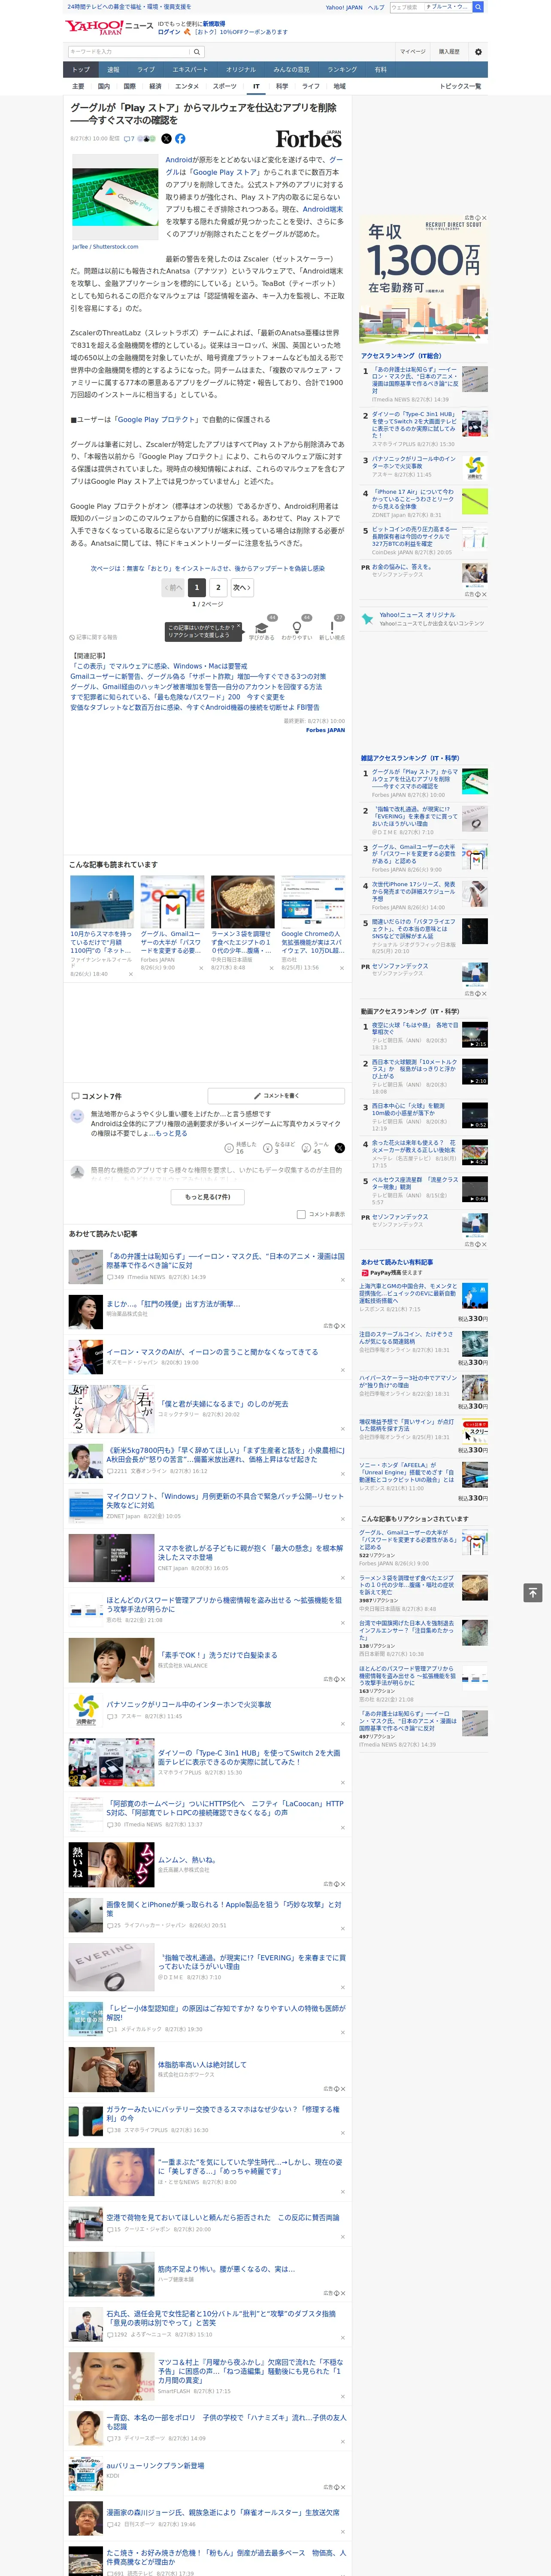Screen dimensions: 551x2576
Task: Select the トップ navigation tab
Action: [x=81, y=70]
